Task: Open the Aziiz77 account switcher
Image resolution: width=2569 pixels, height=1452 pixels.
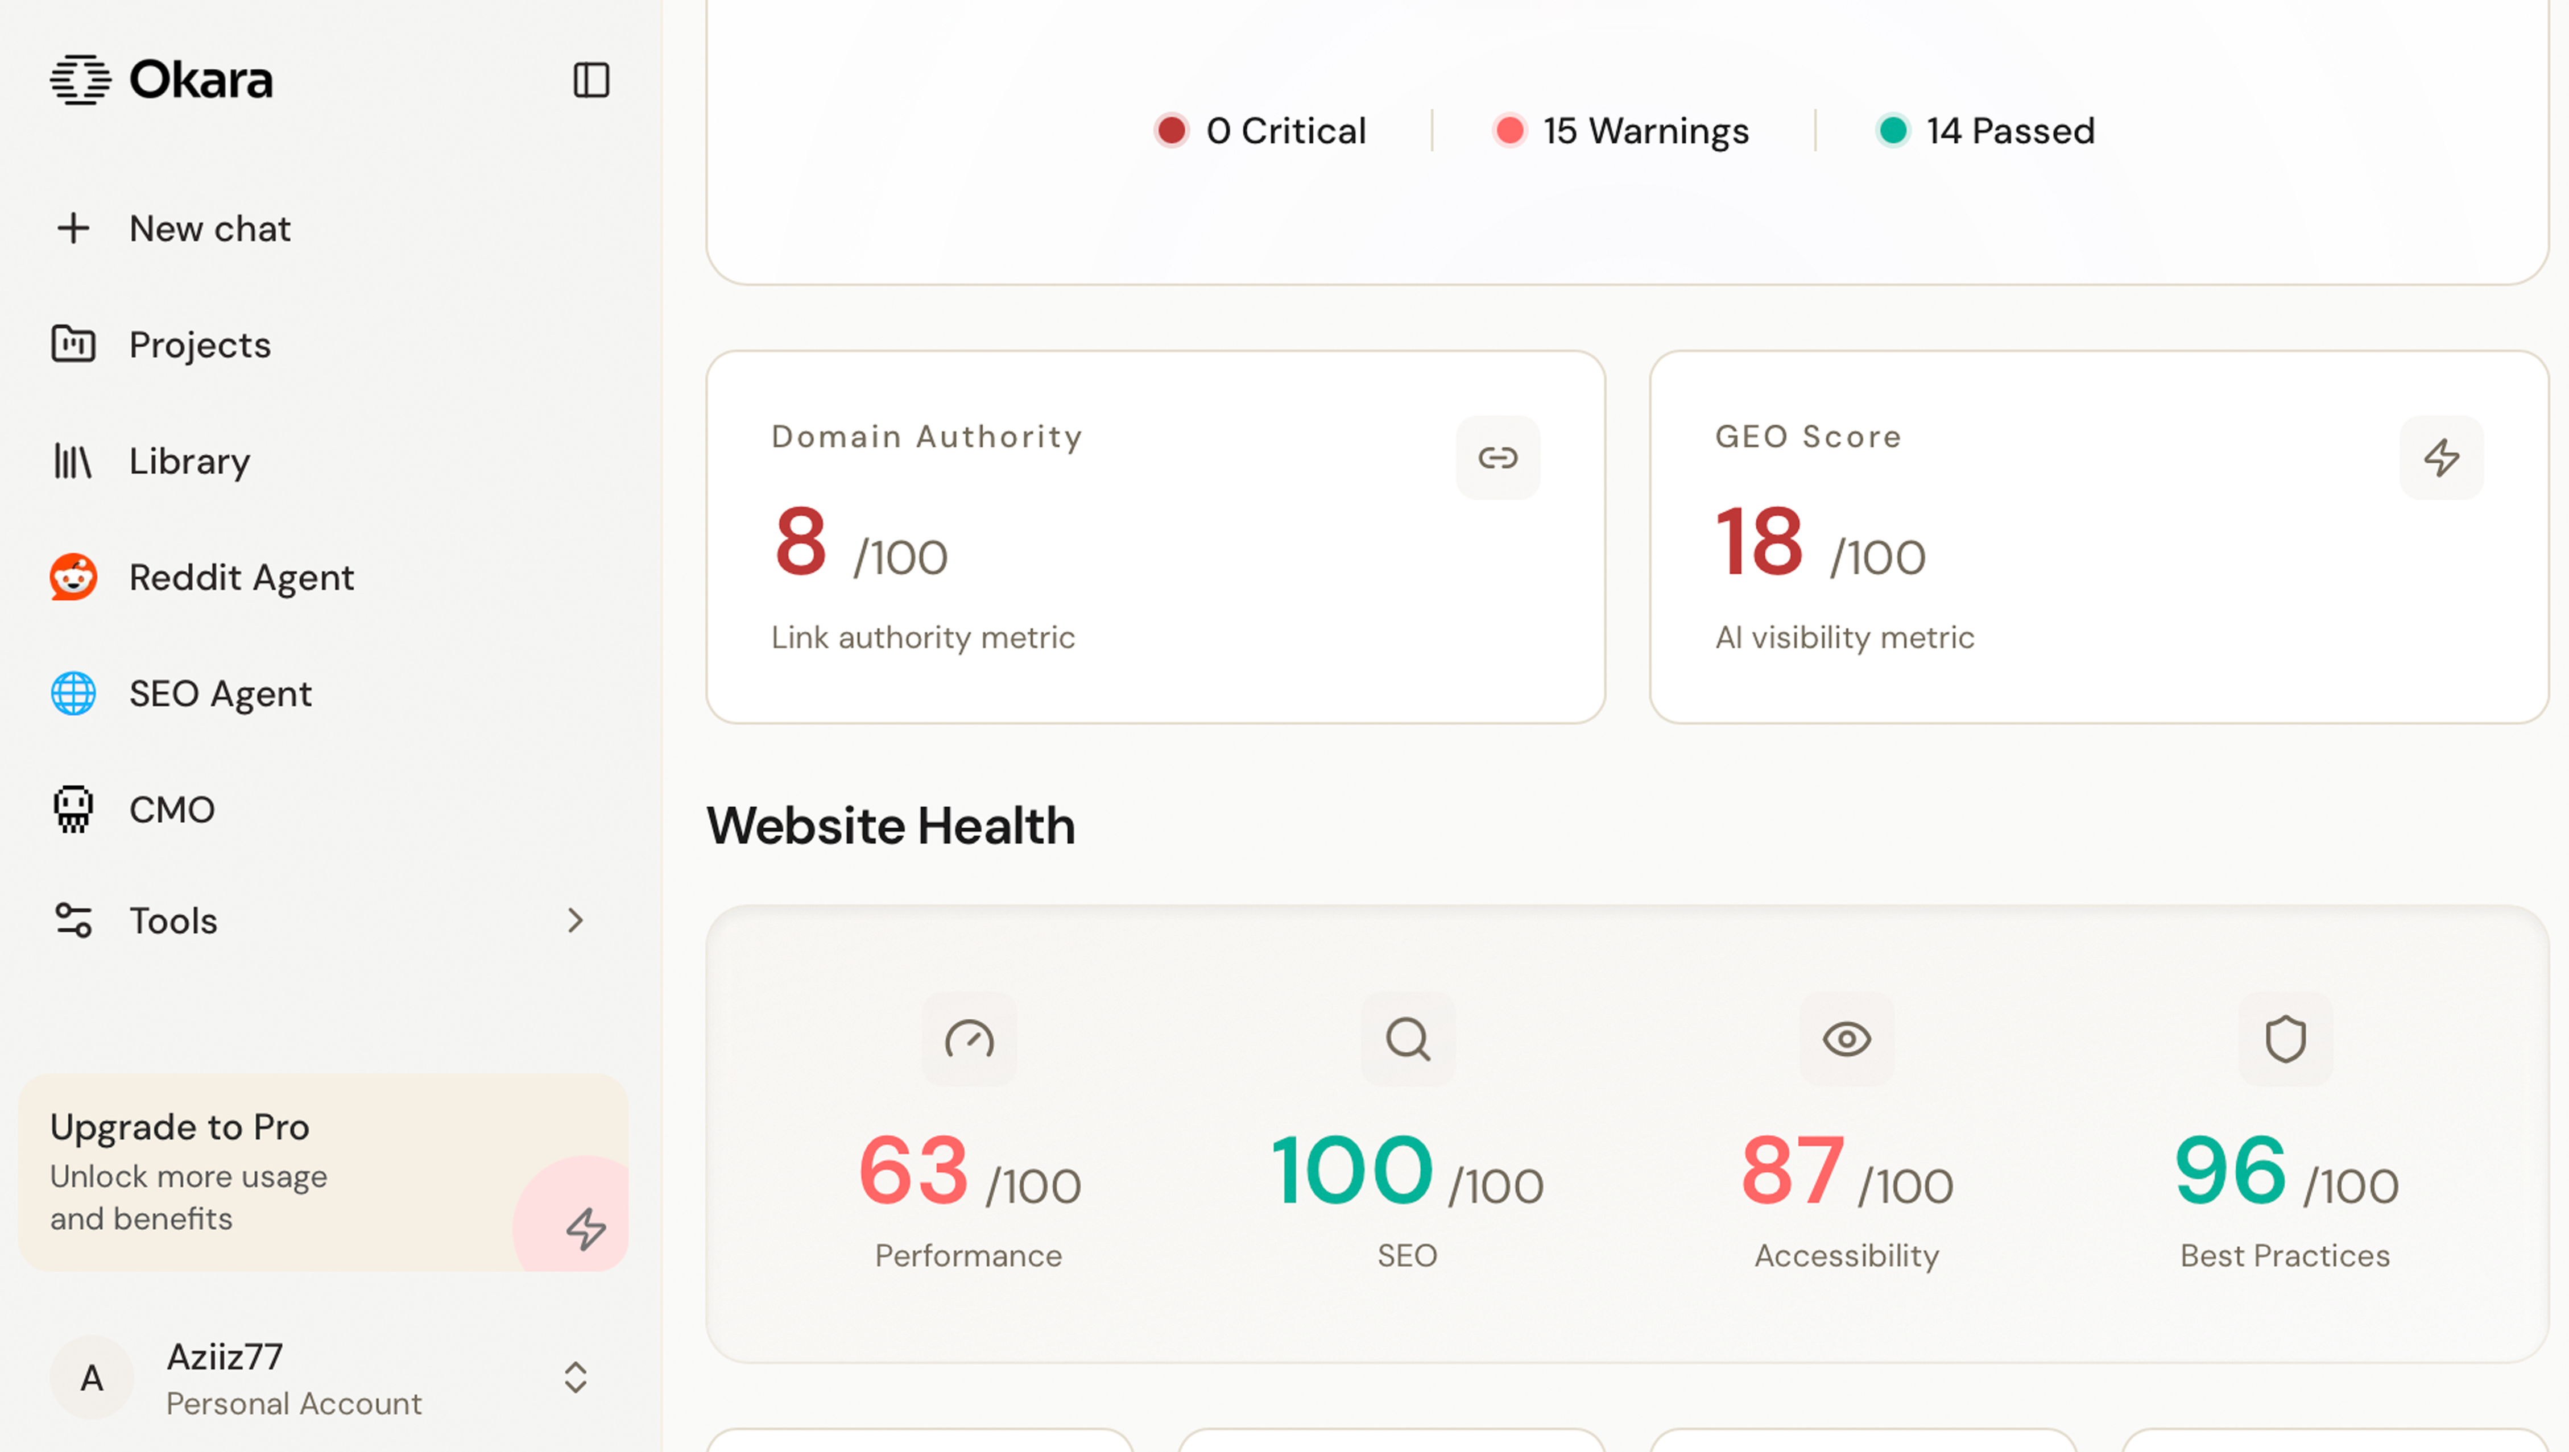Action: (x=574, y=1377)
